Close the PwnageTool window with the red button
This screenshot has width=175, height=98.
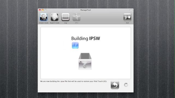coord(40,10)
